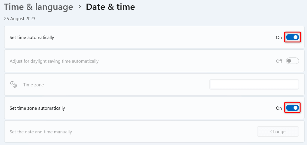Click "Set the date and time manually" label
Screen dimensions: 307x145
click(x=41, y=132)
